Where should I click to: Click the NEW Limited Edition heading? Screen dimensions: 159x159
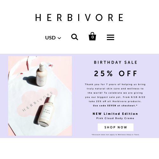pos(115,114)
